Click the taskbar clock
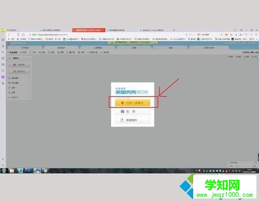 (249, 171)
